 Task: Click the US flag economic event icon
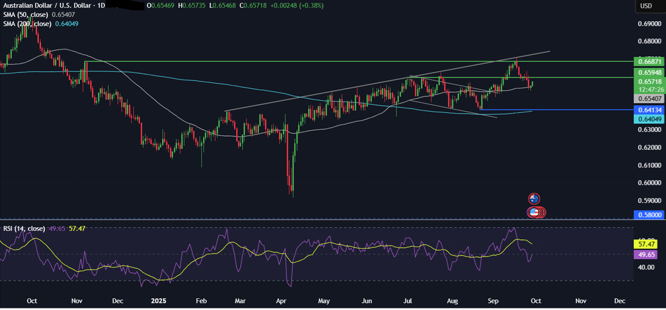[535, 212]
